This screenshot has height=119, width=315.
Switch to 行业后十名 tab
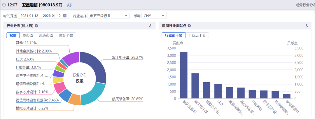[x=197, y=35]
